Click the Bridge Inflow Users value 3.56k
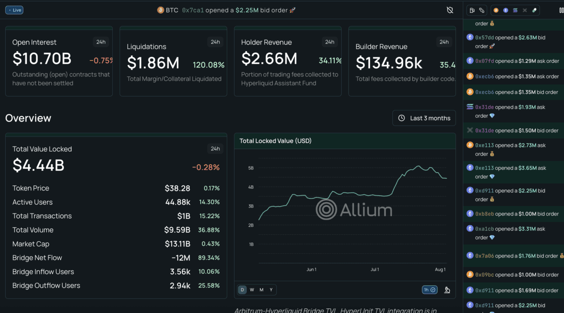Image resolution: width=564 pixels, height=313 pixels. (x=180, y=272)
